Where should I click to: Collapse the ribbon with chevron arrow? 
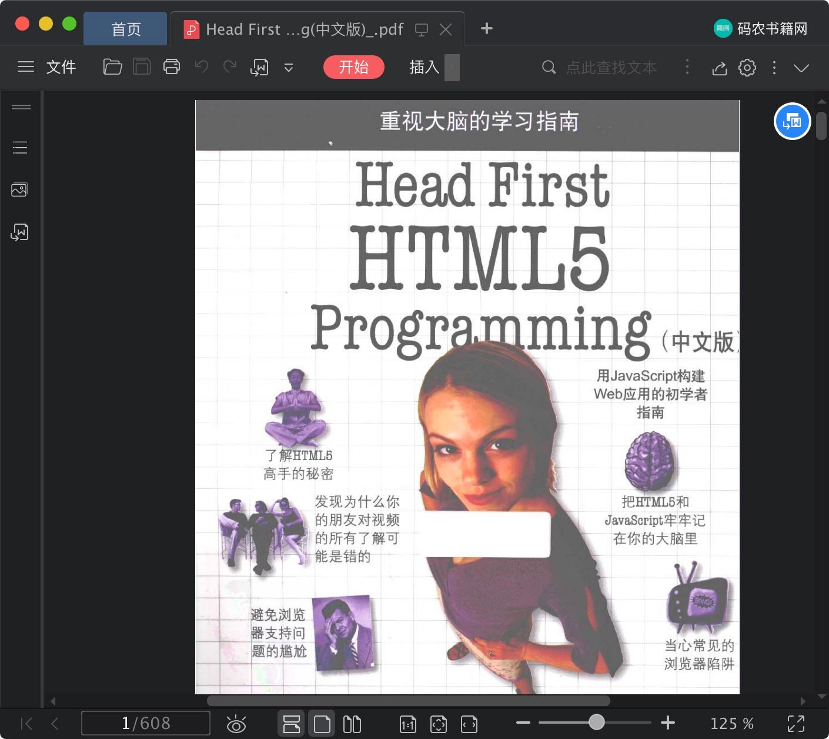pos(801,68)
